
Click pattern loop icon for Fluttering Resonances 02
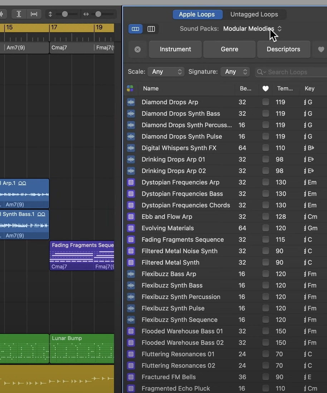131,365
